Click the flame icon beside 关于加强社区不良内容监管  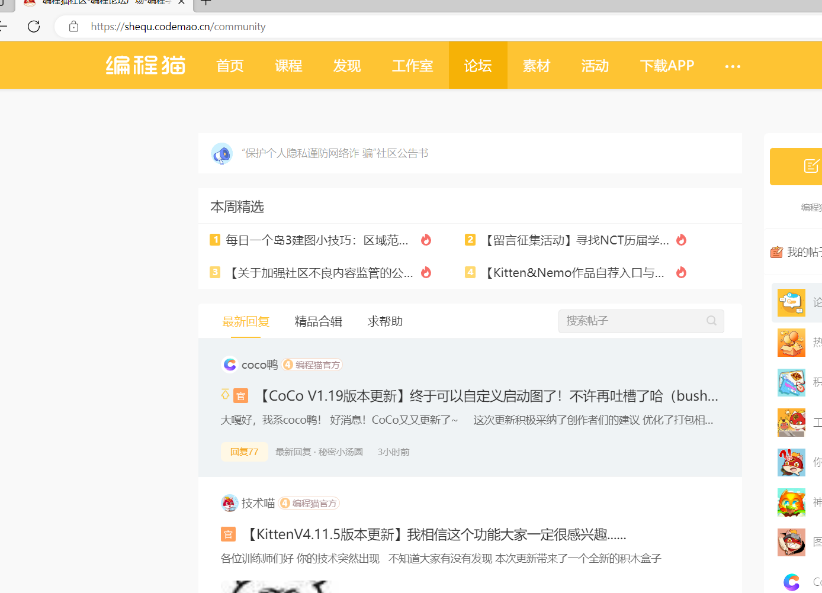426,272
